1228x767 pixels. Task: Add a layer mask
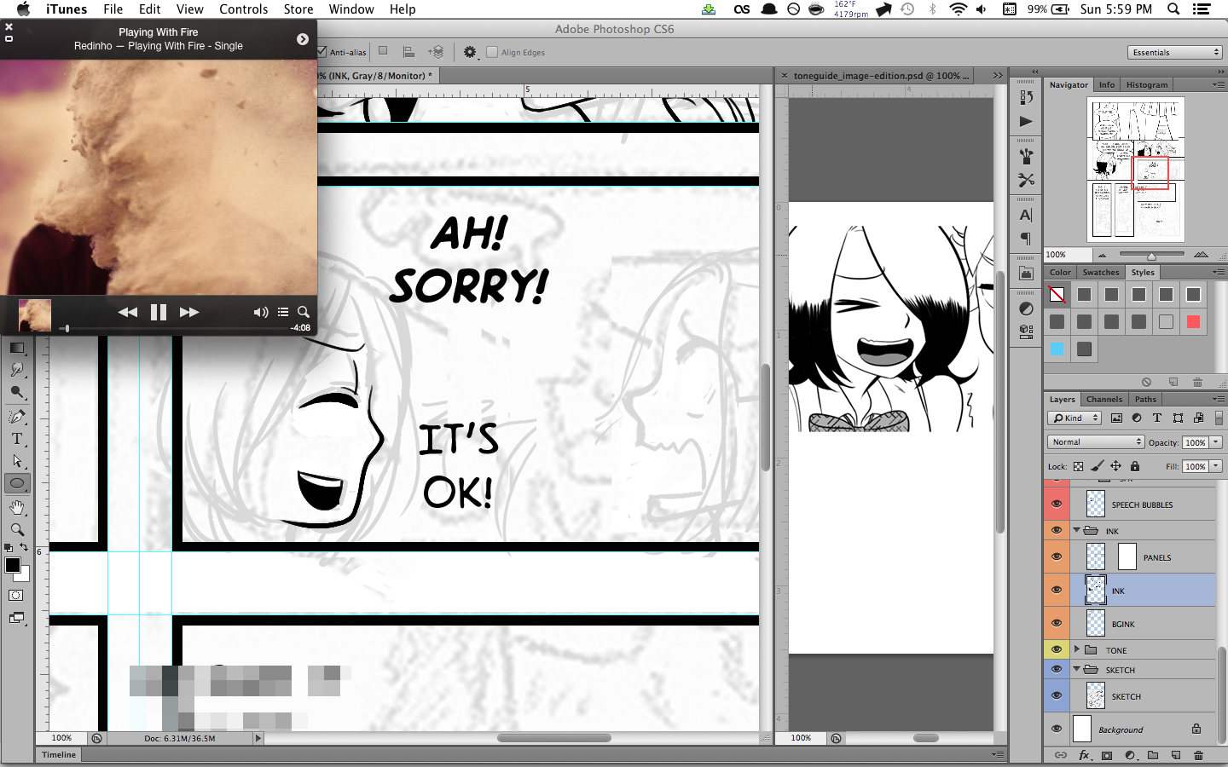pos(1107,755)
